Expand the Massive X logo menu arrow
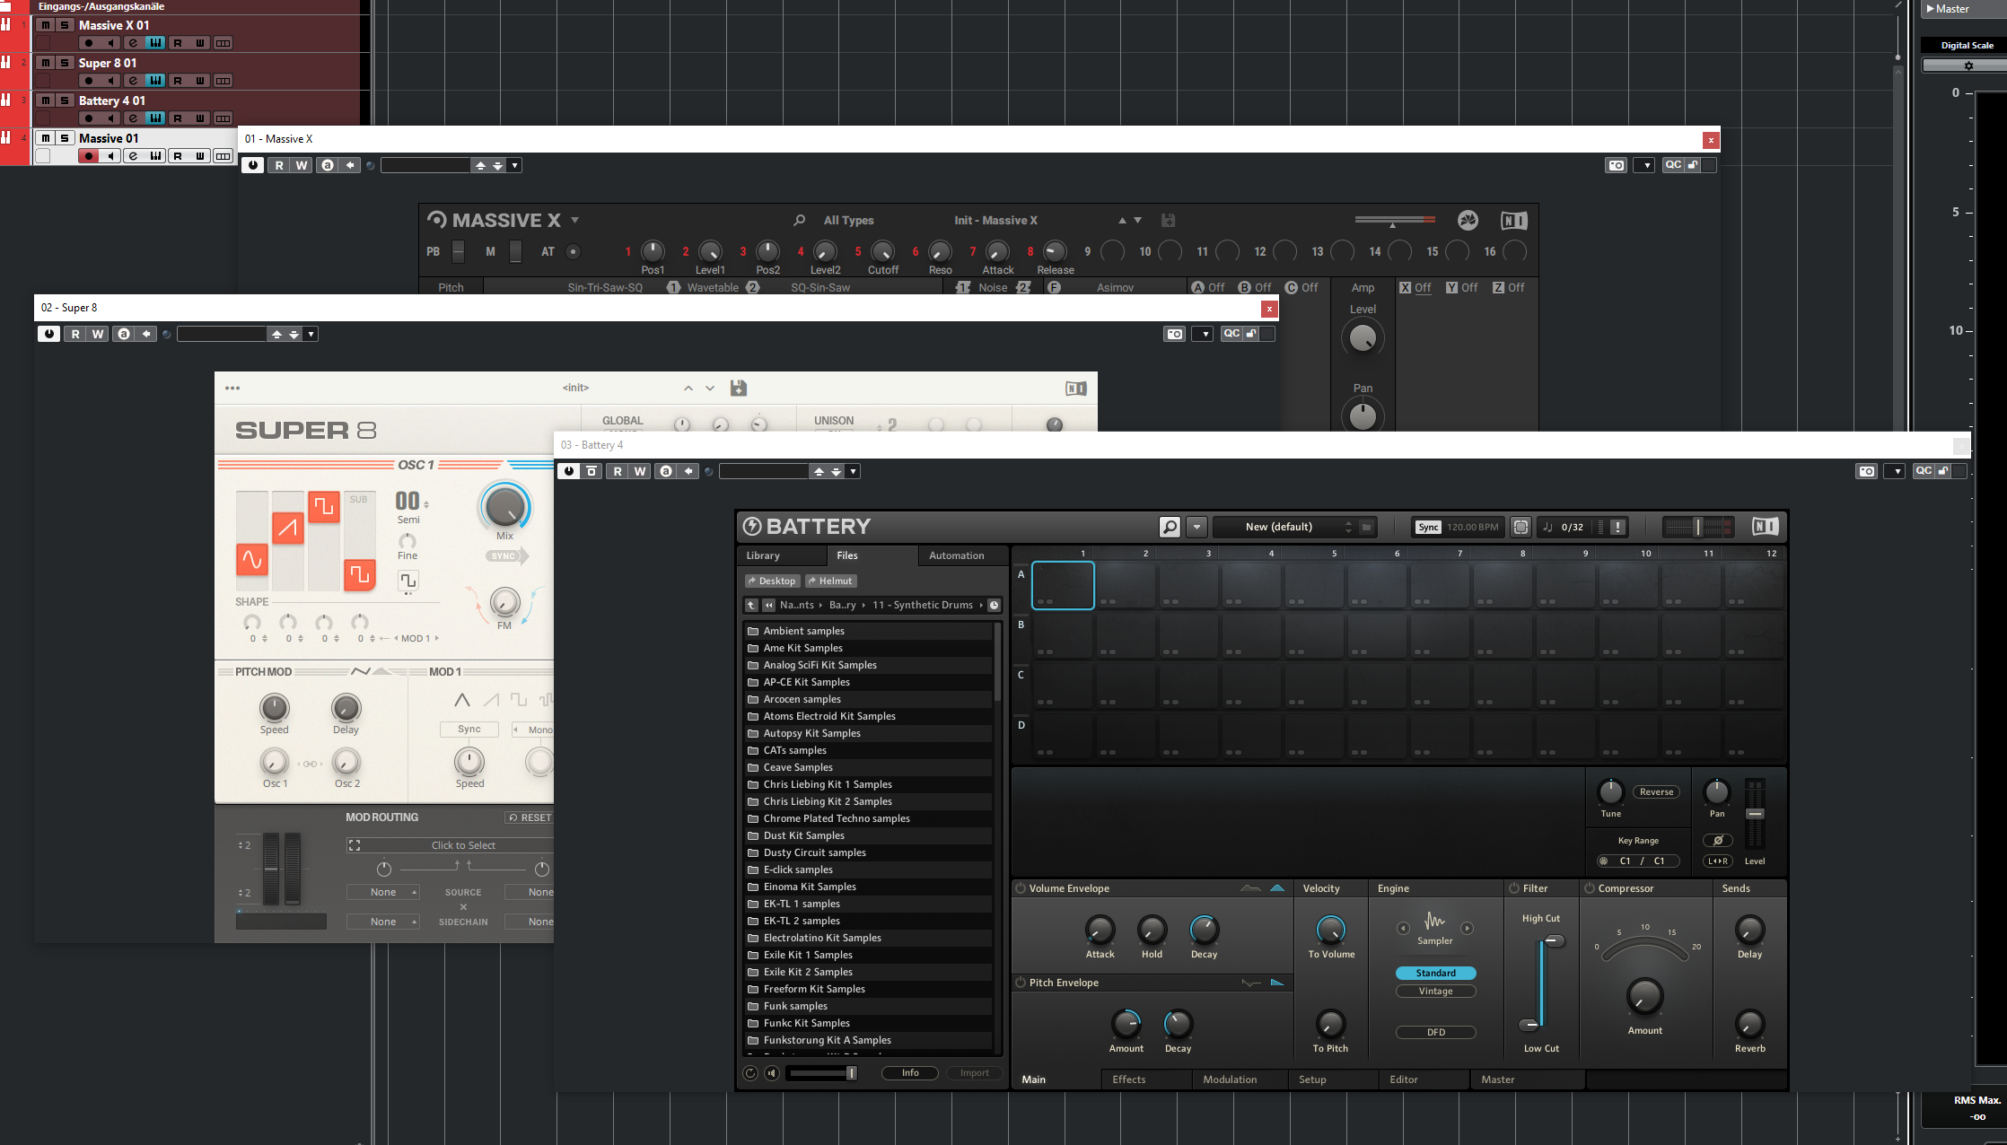 575,220
